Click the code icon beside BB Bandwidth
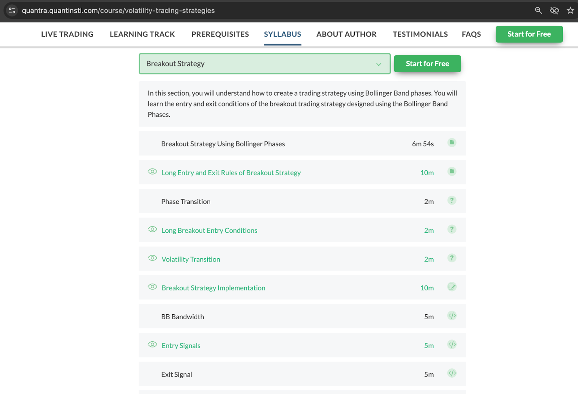The image size is (578, 394). point(452,316)
